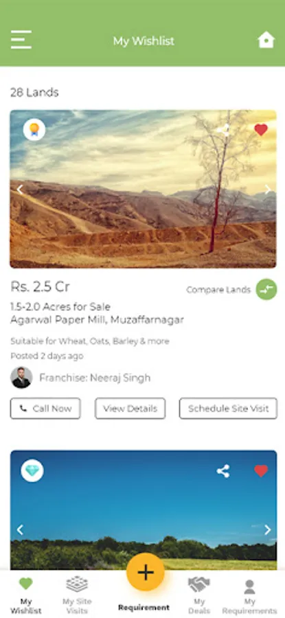This screenshot has width=285, height=618.
Task: Unfavorite second land with red heart
Action: 260,471
